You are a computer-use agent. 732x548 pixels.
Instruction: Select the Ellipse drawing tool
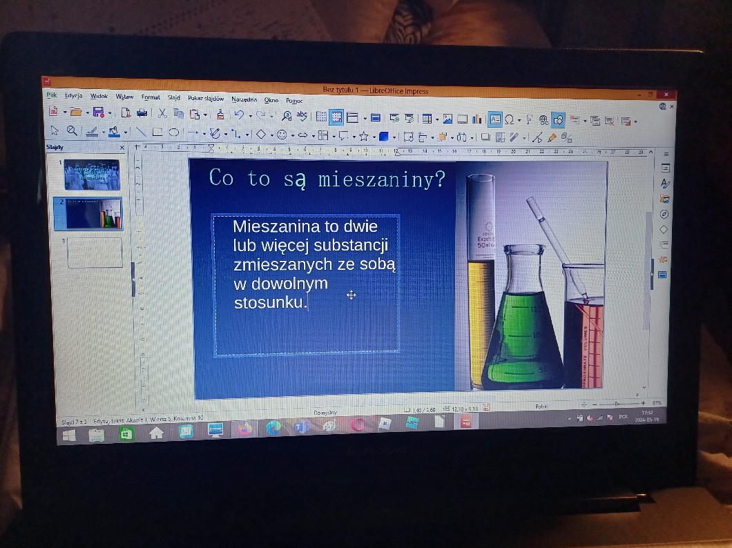(174, 133)
